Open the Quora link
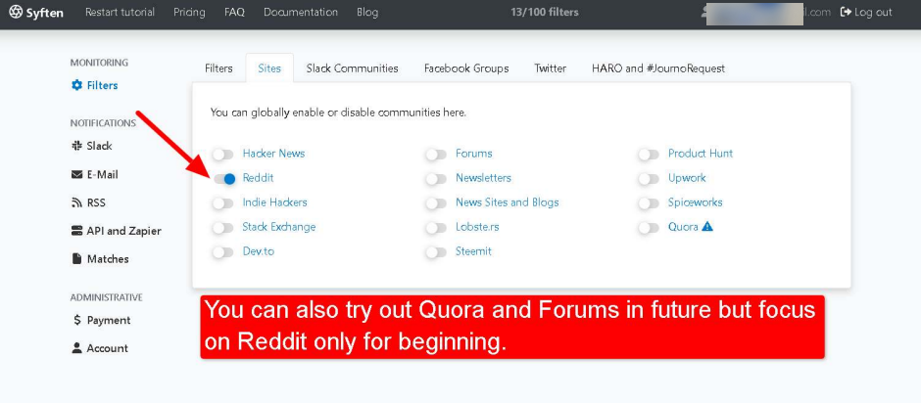This screenshot has height=403, width=921. [683, 226]
